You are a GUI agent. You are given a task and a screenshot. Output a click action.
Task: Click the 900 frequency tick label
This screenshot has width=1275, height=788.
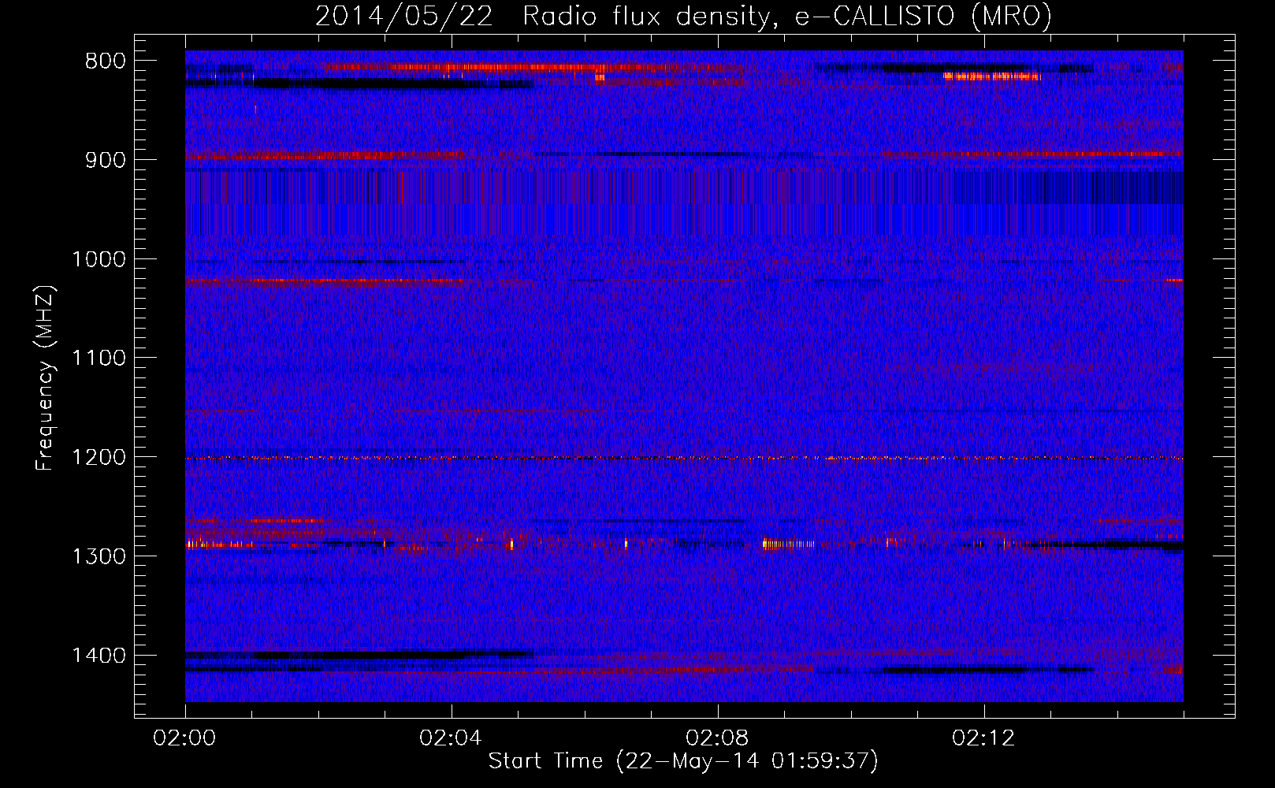coord(106,160)
